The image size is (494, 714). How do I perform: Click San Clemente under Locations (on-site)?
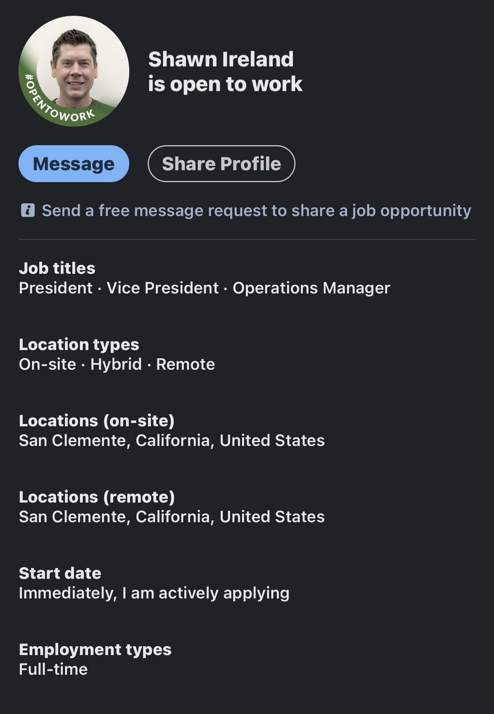point(172,441)
